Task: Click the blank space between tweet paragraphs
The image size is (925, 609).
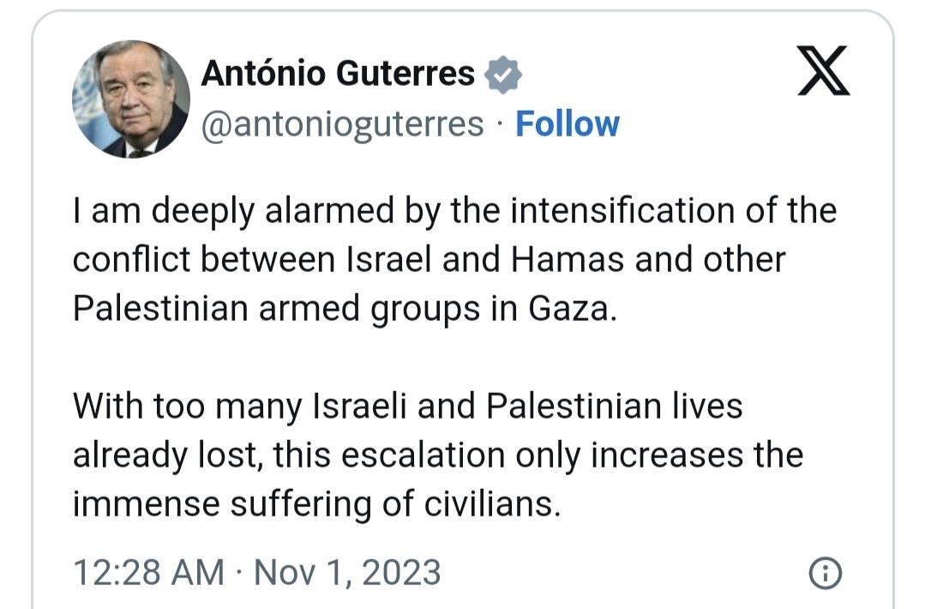Action: click(x=455, y=358)
